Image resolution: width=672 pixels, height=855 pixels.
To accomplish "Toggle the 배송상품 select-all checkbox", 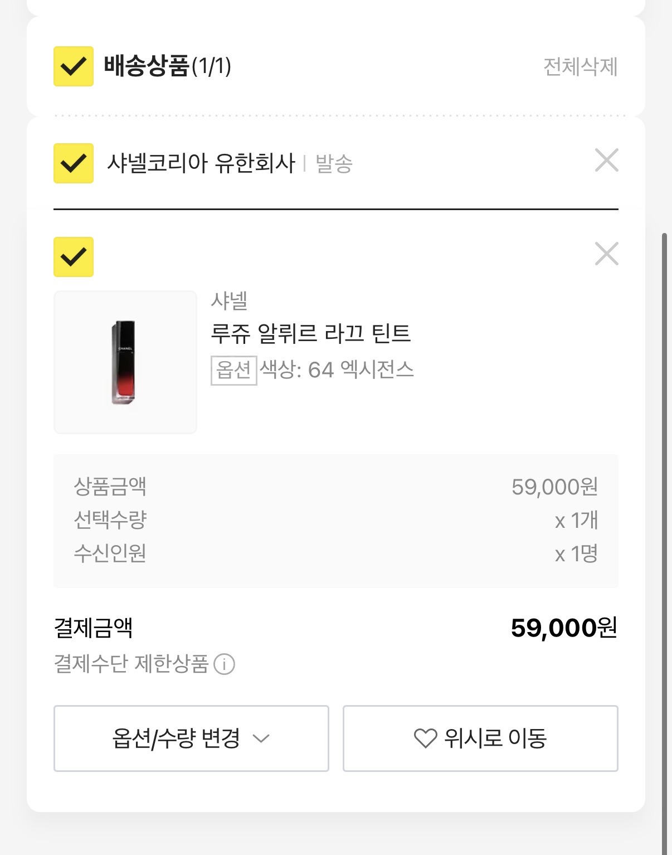I will [x=74, y=66].
